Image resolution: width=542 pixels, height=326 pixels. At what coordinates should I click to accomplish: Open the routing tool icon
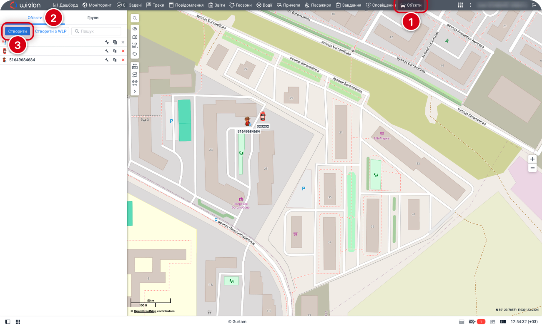pos(135,75)
